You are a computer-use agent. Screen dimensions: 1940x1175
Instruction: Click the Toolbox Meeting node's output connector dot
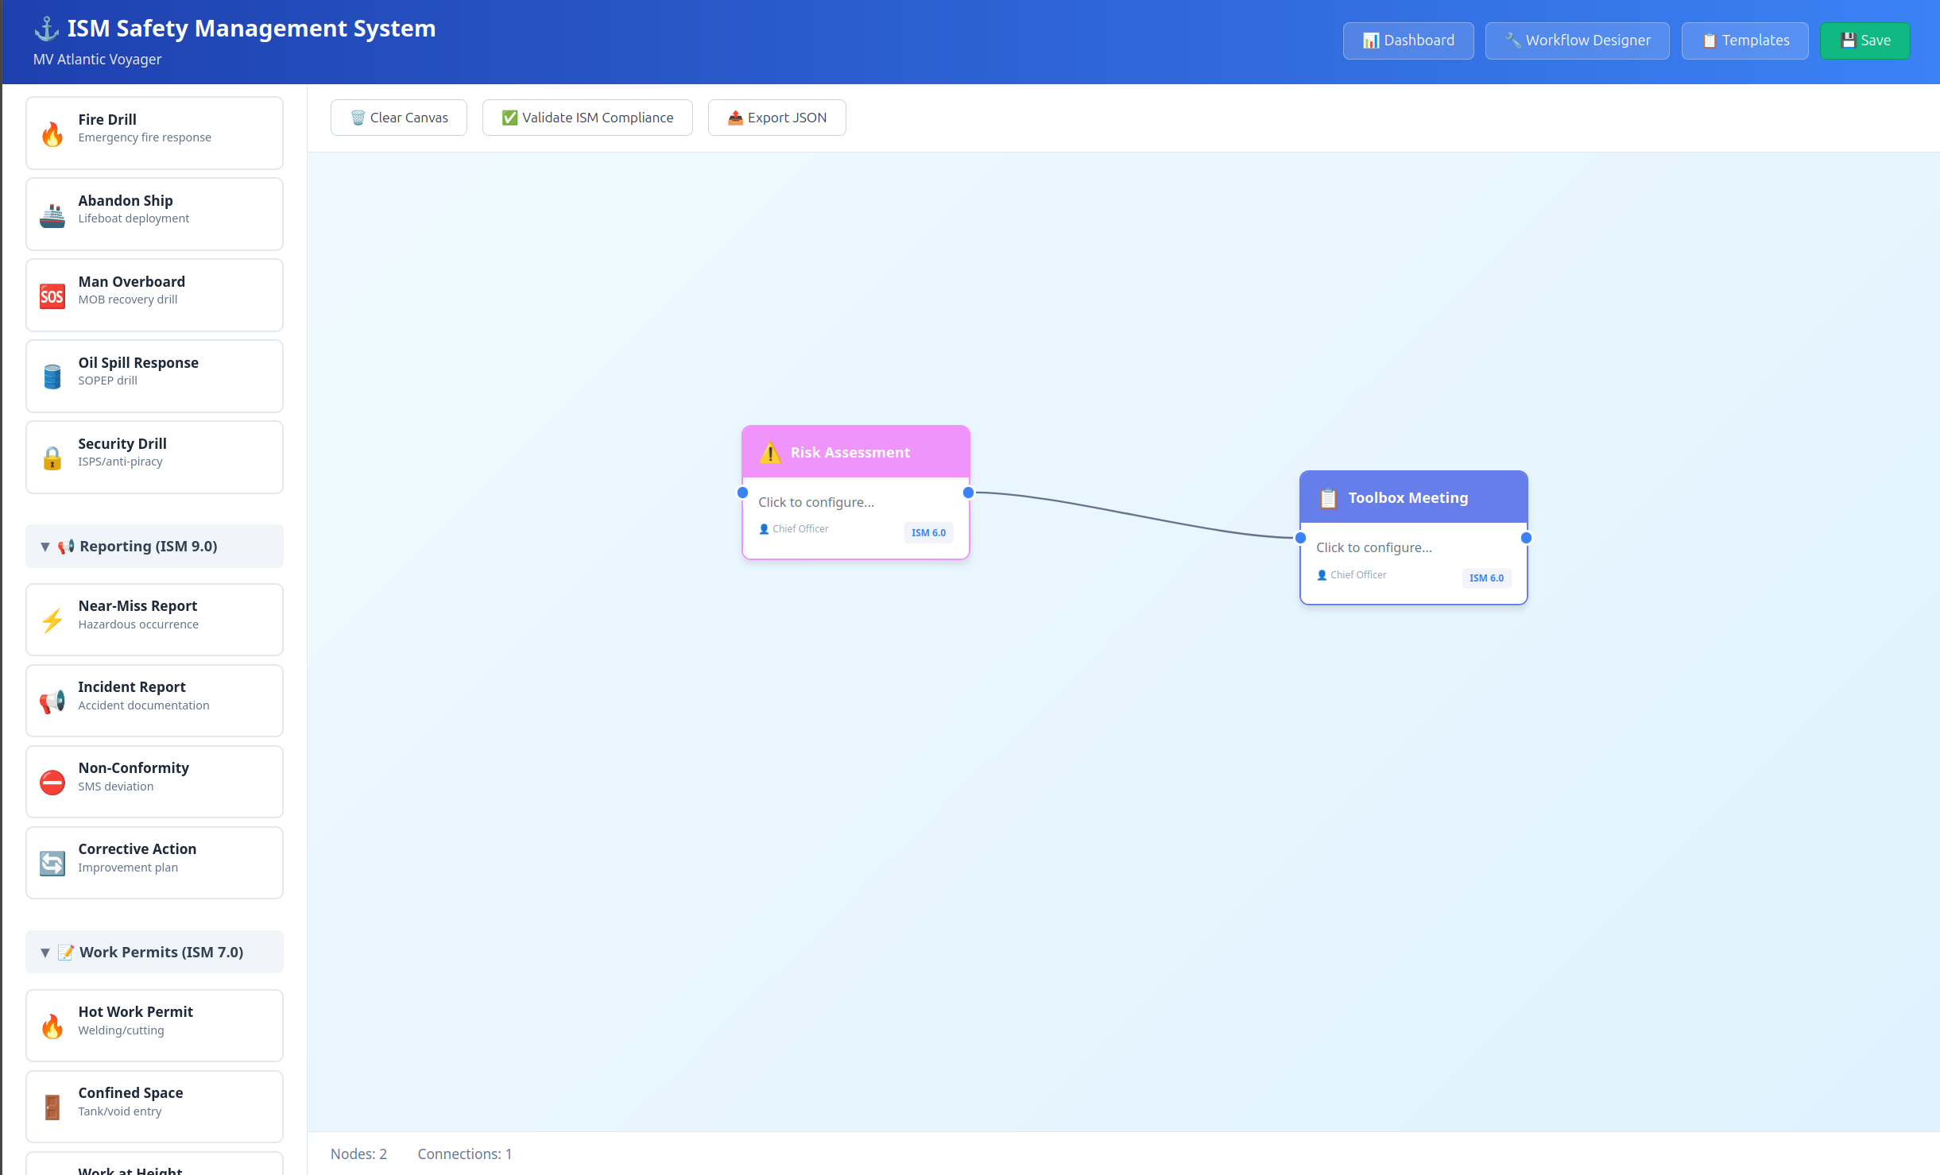click(x=1526, y=539)
